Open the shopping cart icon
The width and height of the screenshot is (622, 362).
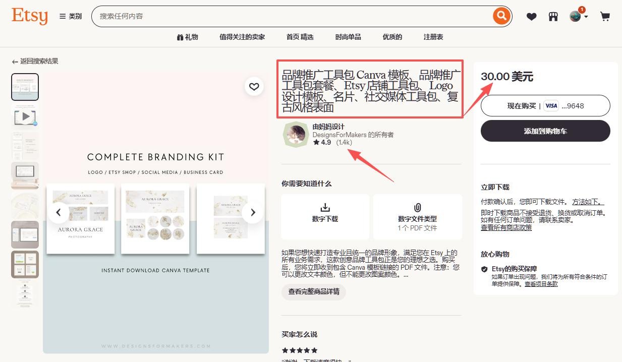(x=605, y=17)
